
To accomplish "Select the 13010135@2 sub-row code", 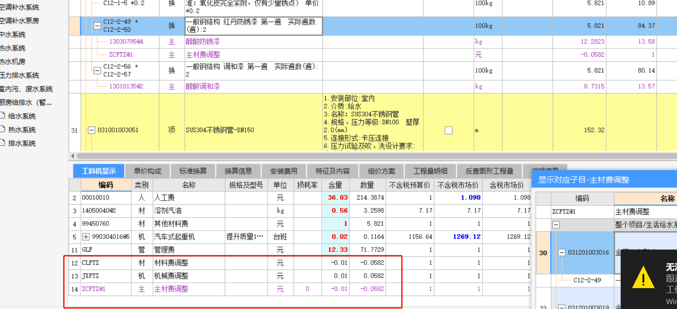I will coord(126,86).
